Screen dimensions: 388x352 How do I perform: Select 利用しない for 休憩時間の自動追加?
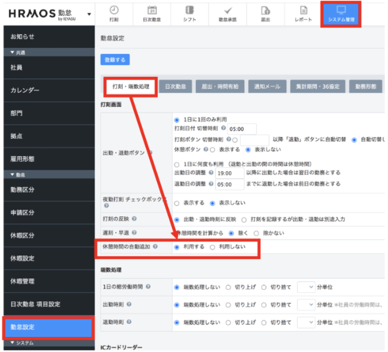[212, 247]
